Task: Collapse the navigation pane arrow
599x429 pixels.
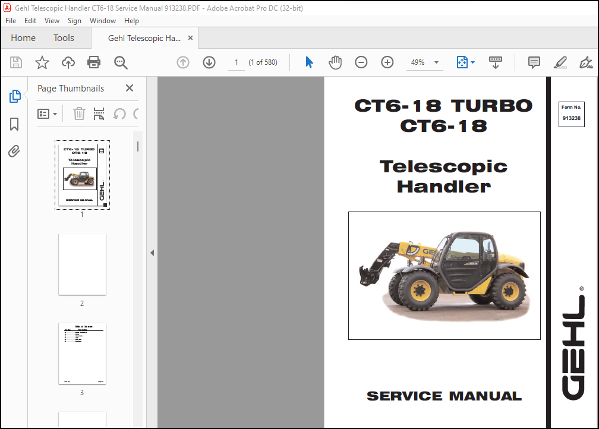Action: point(152,253)
